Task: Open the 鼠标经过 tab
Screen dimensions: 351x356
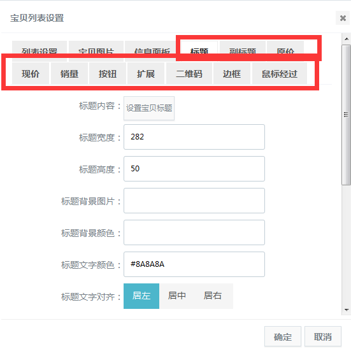Action: pyautogui.click(x=280, y=74)
